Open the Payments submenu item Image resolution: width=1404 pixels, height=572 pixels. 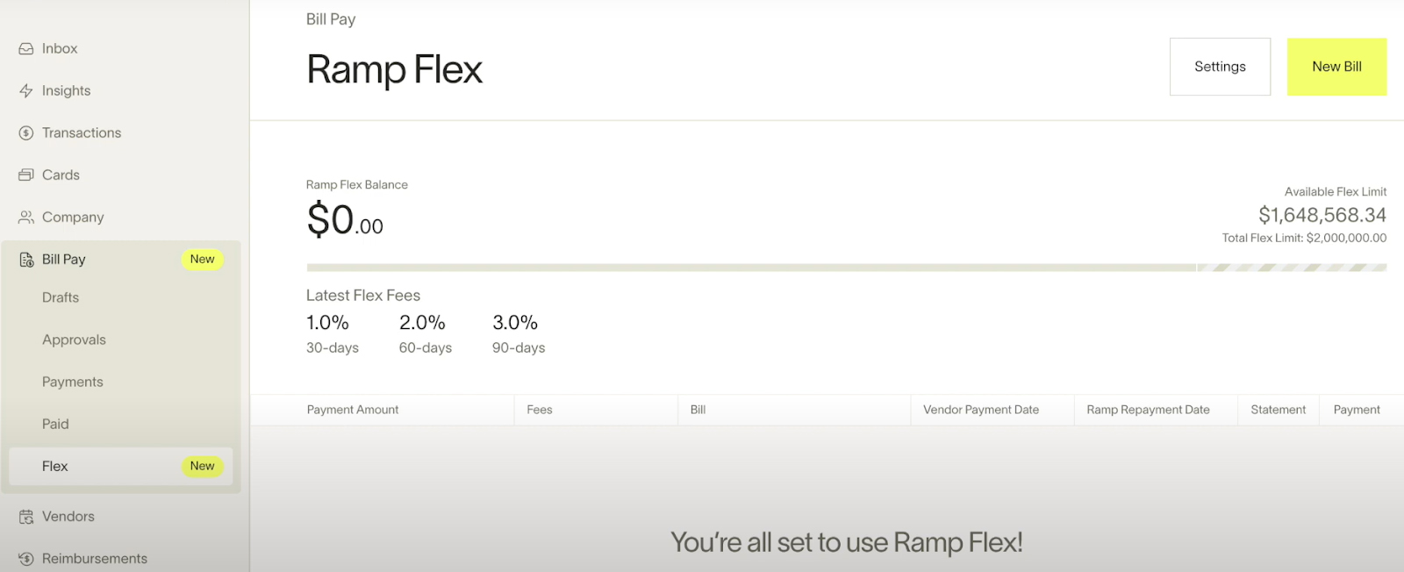tap(73, 383)
